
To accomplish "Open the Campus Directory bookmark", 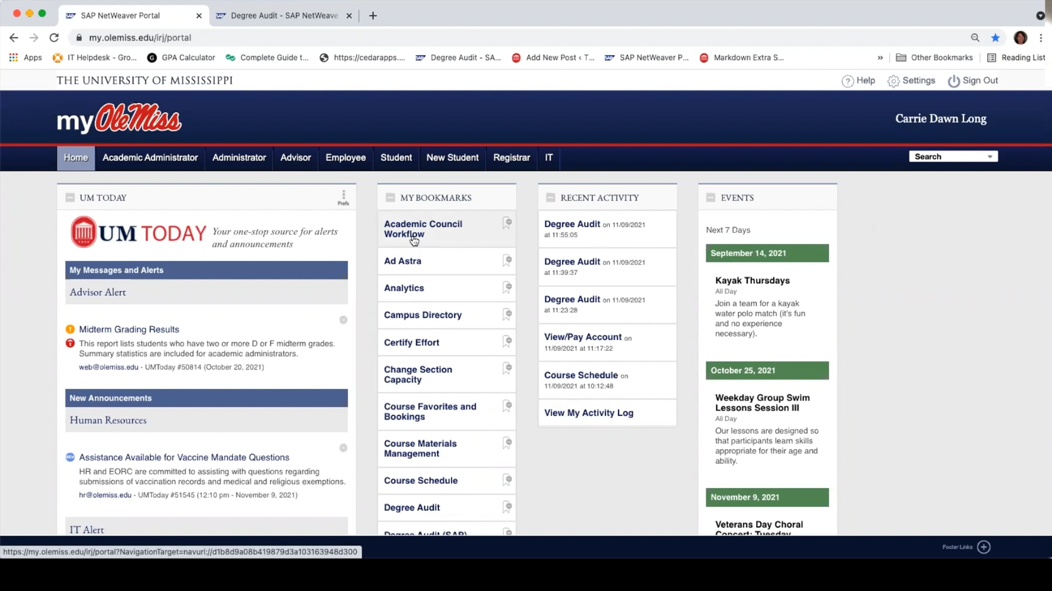I will (x=423, y=315).
